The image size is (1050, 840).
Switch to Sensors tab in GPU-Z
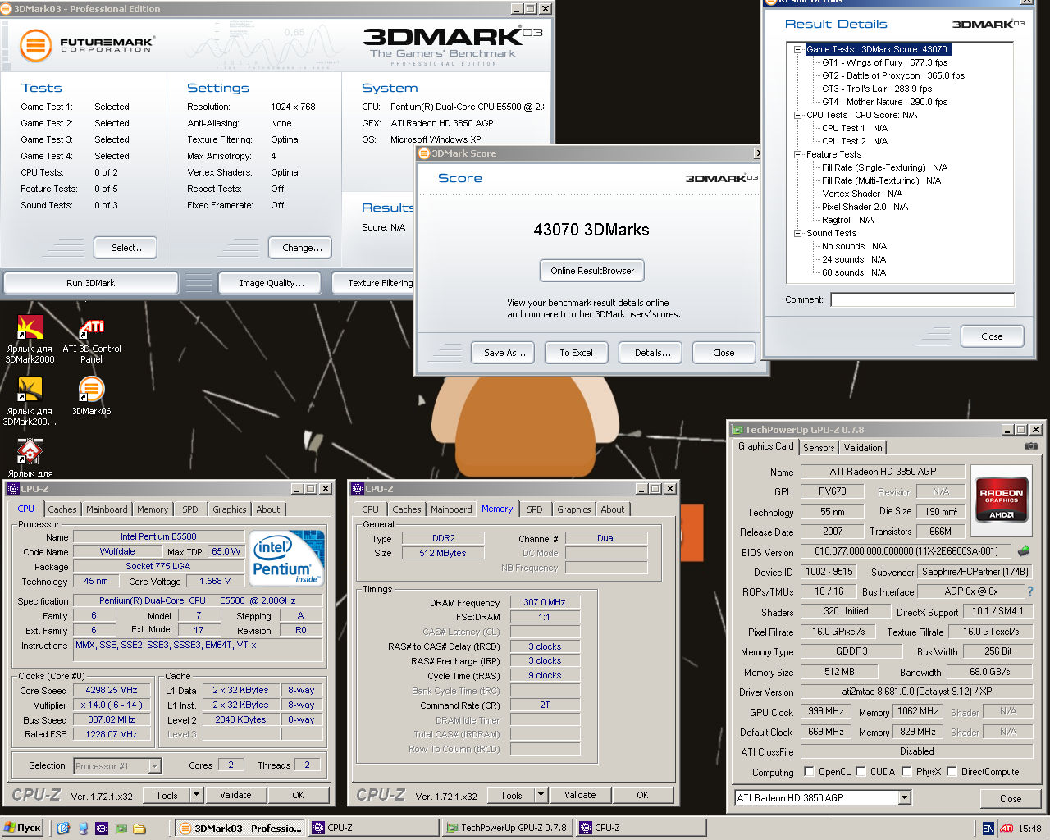[x=819, y=448]
